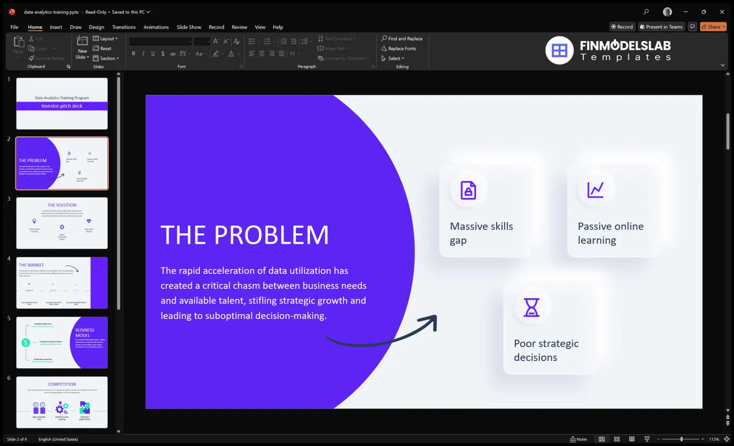734x446 pixels.
Task: Switch to Reading View
Action: (x=632, y=439)
